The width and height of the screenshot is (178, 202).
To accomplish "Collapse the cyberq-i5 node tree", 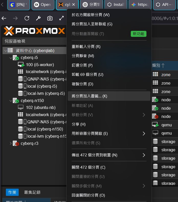I will pyautogui.click(x=10, y=58).
